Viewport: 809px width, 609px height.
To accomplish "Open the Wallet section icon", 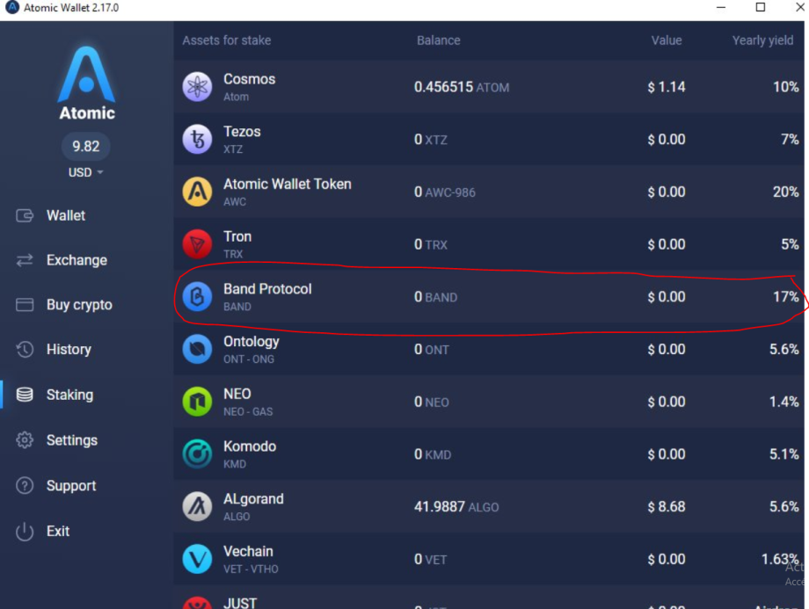I will point(25,215).
